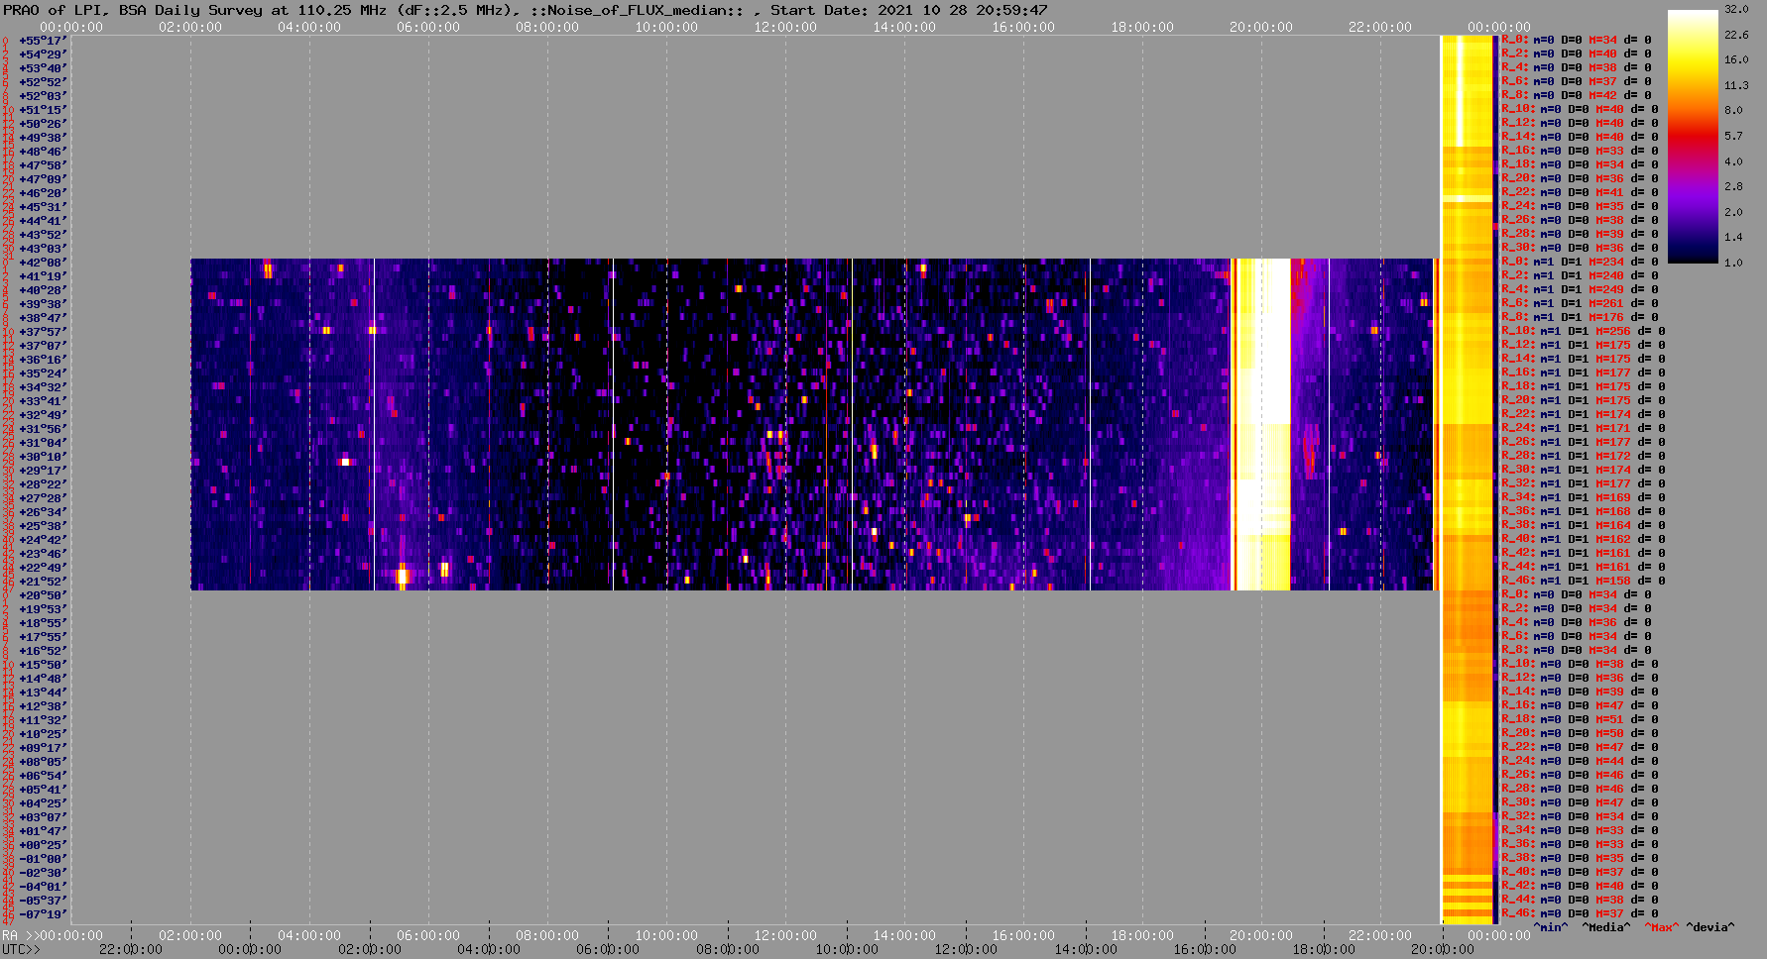The height and width of the screenshot is (959, 1767).
Task: Click the 'PRAO of LPI' title text
Action: 51,10
